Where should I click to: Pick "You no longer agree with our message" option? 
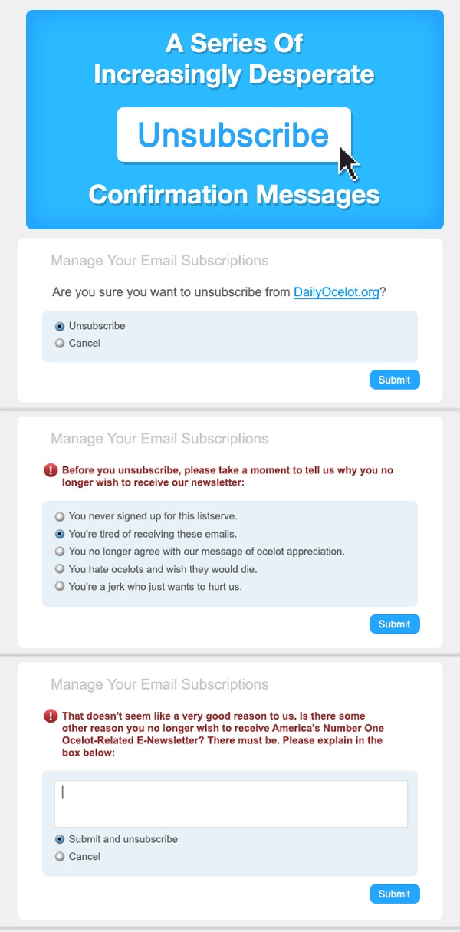tap(60, 552)
